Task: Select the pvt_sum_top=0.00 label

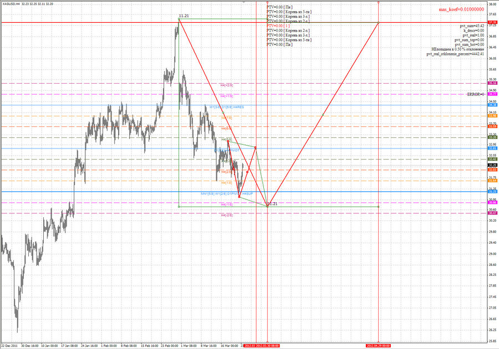Action: (469, 40)
